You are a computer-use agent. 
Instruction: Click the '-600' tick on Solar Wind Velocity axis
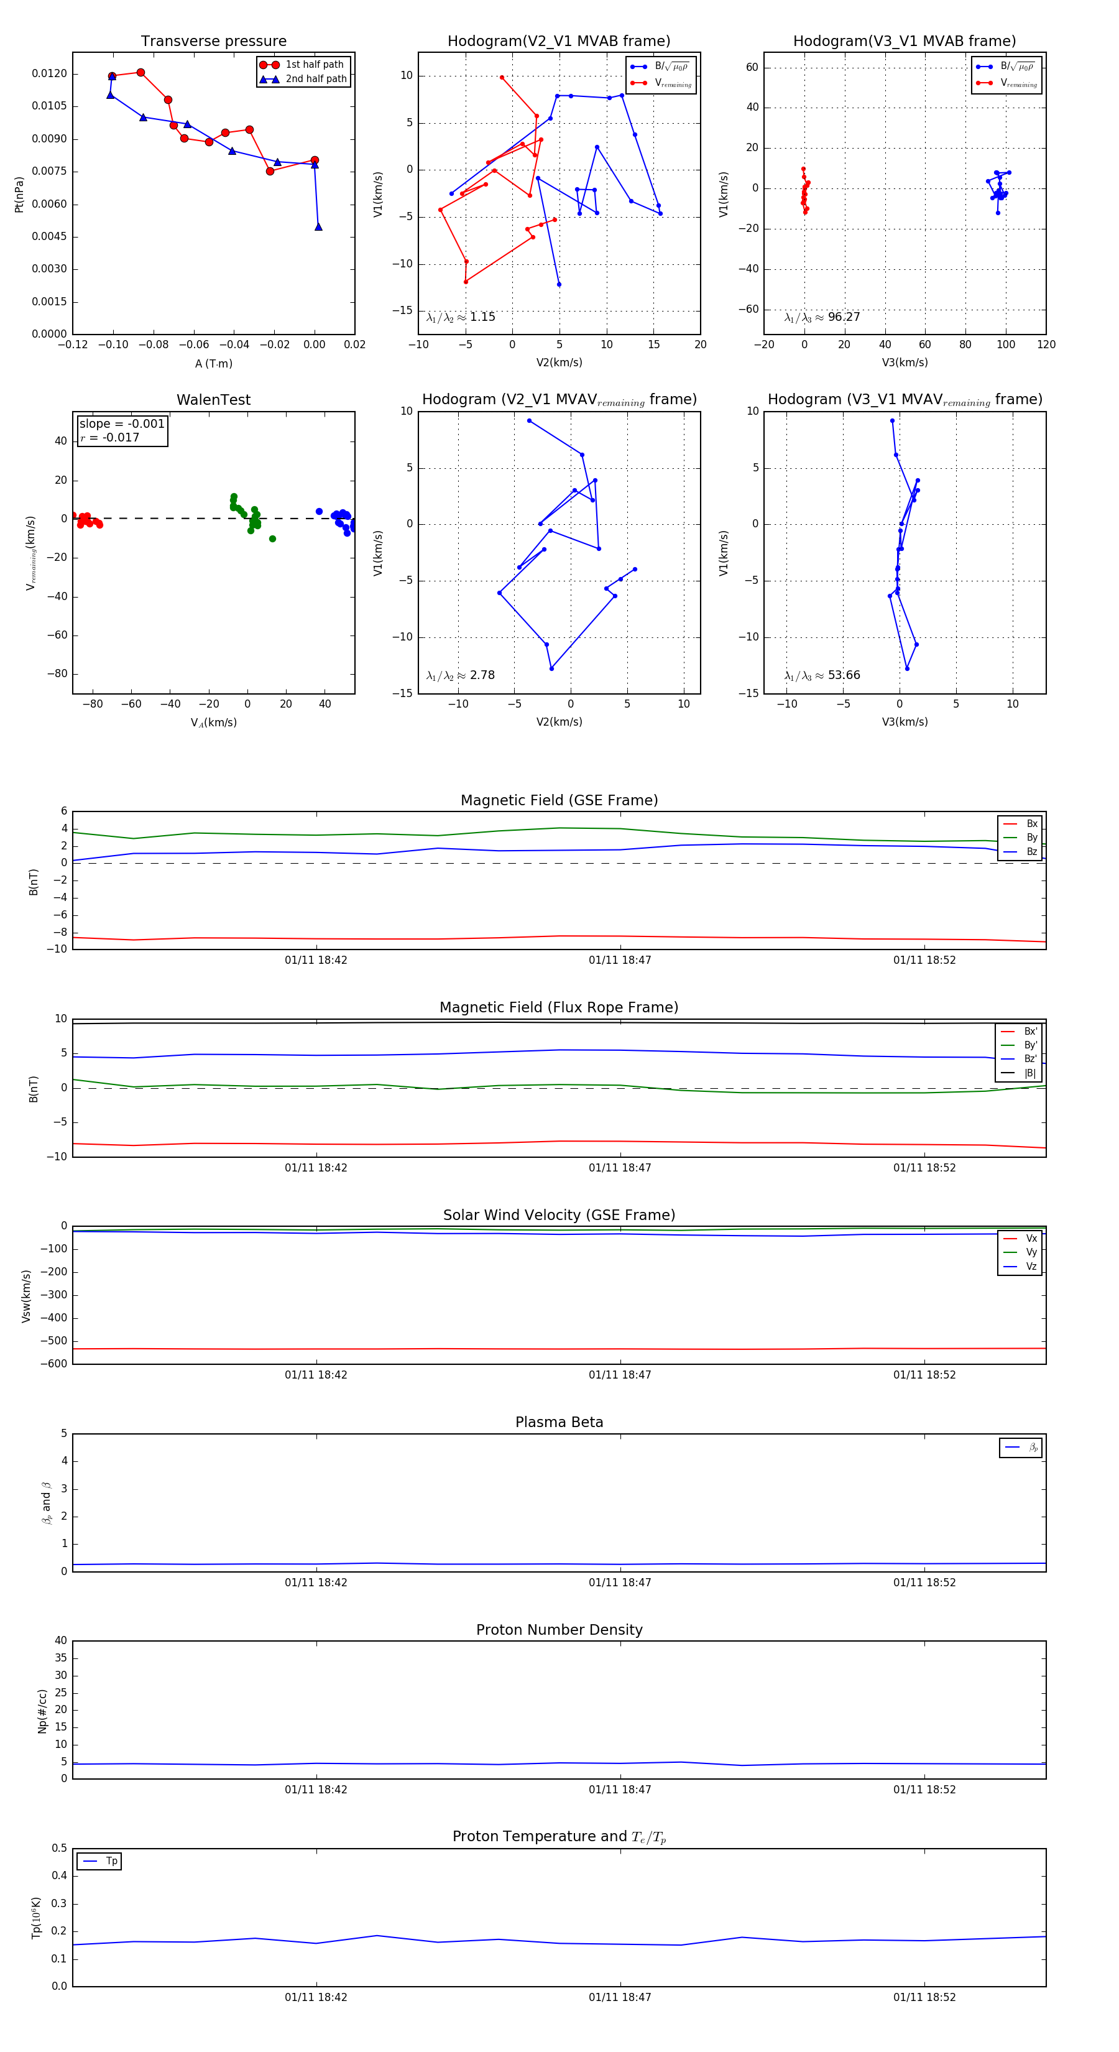point(53,1364)
